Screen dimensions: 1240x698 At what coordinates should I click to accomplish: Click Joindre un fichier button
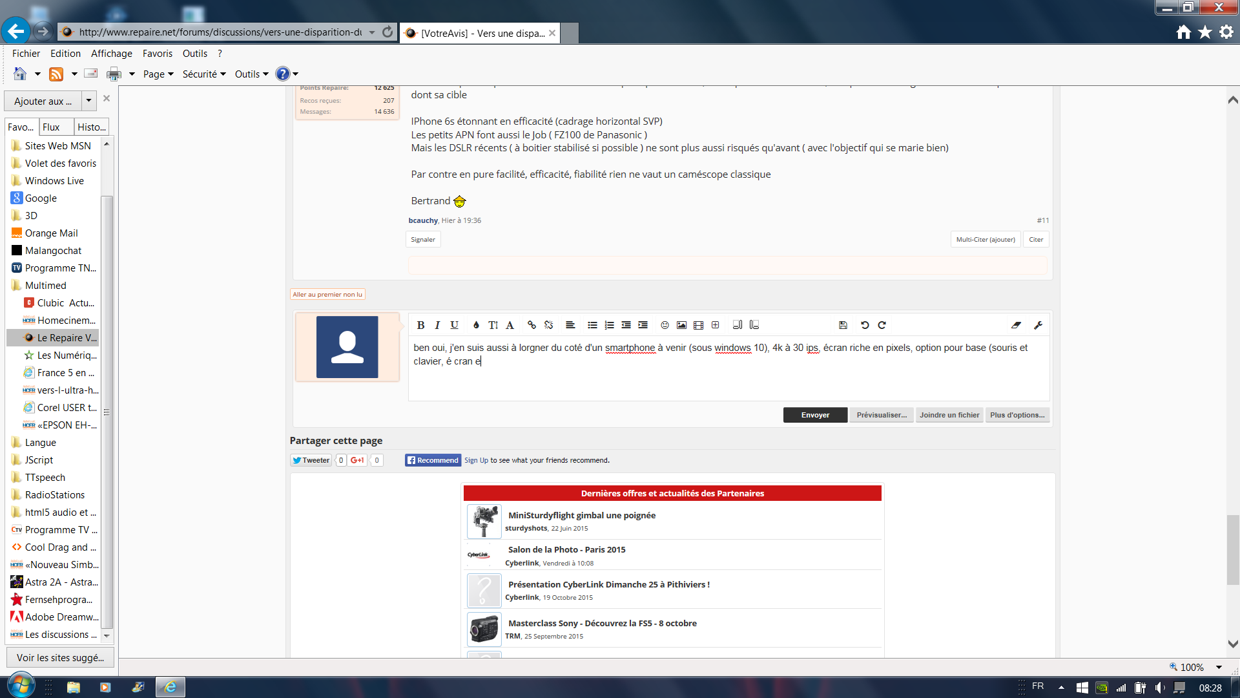click(949, 415)
